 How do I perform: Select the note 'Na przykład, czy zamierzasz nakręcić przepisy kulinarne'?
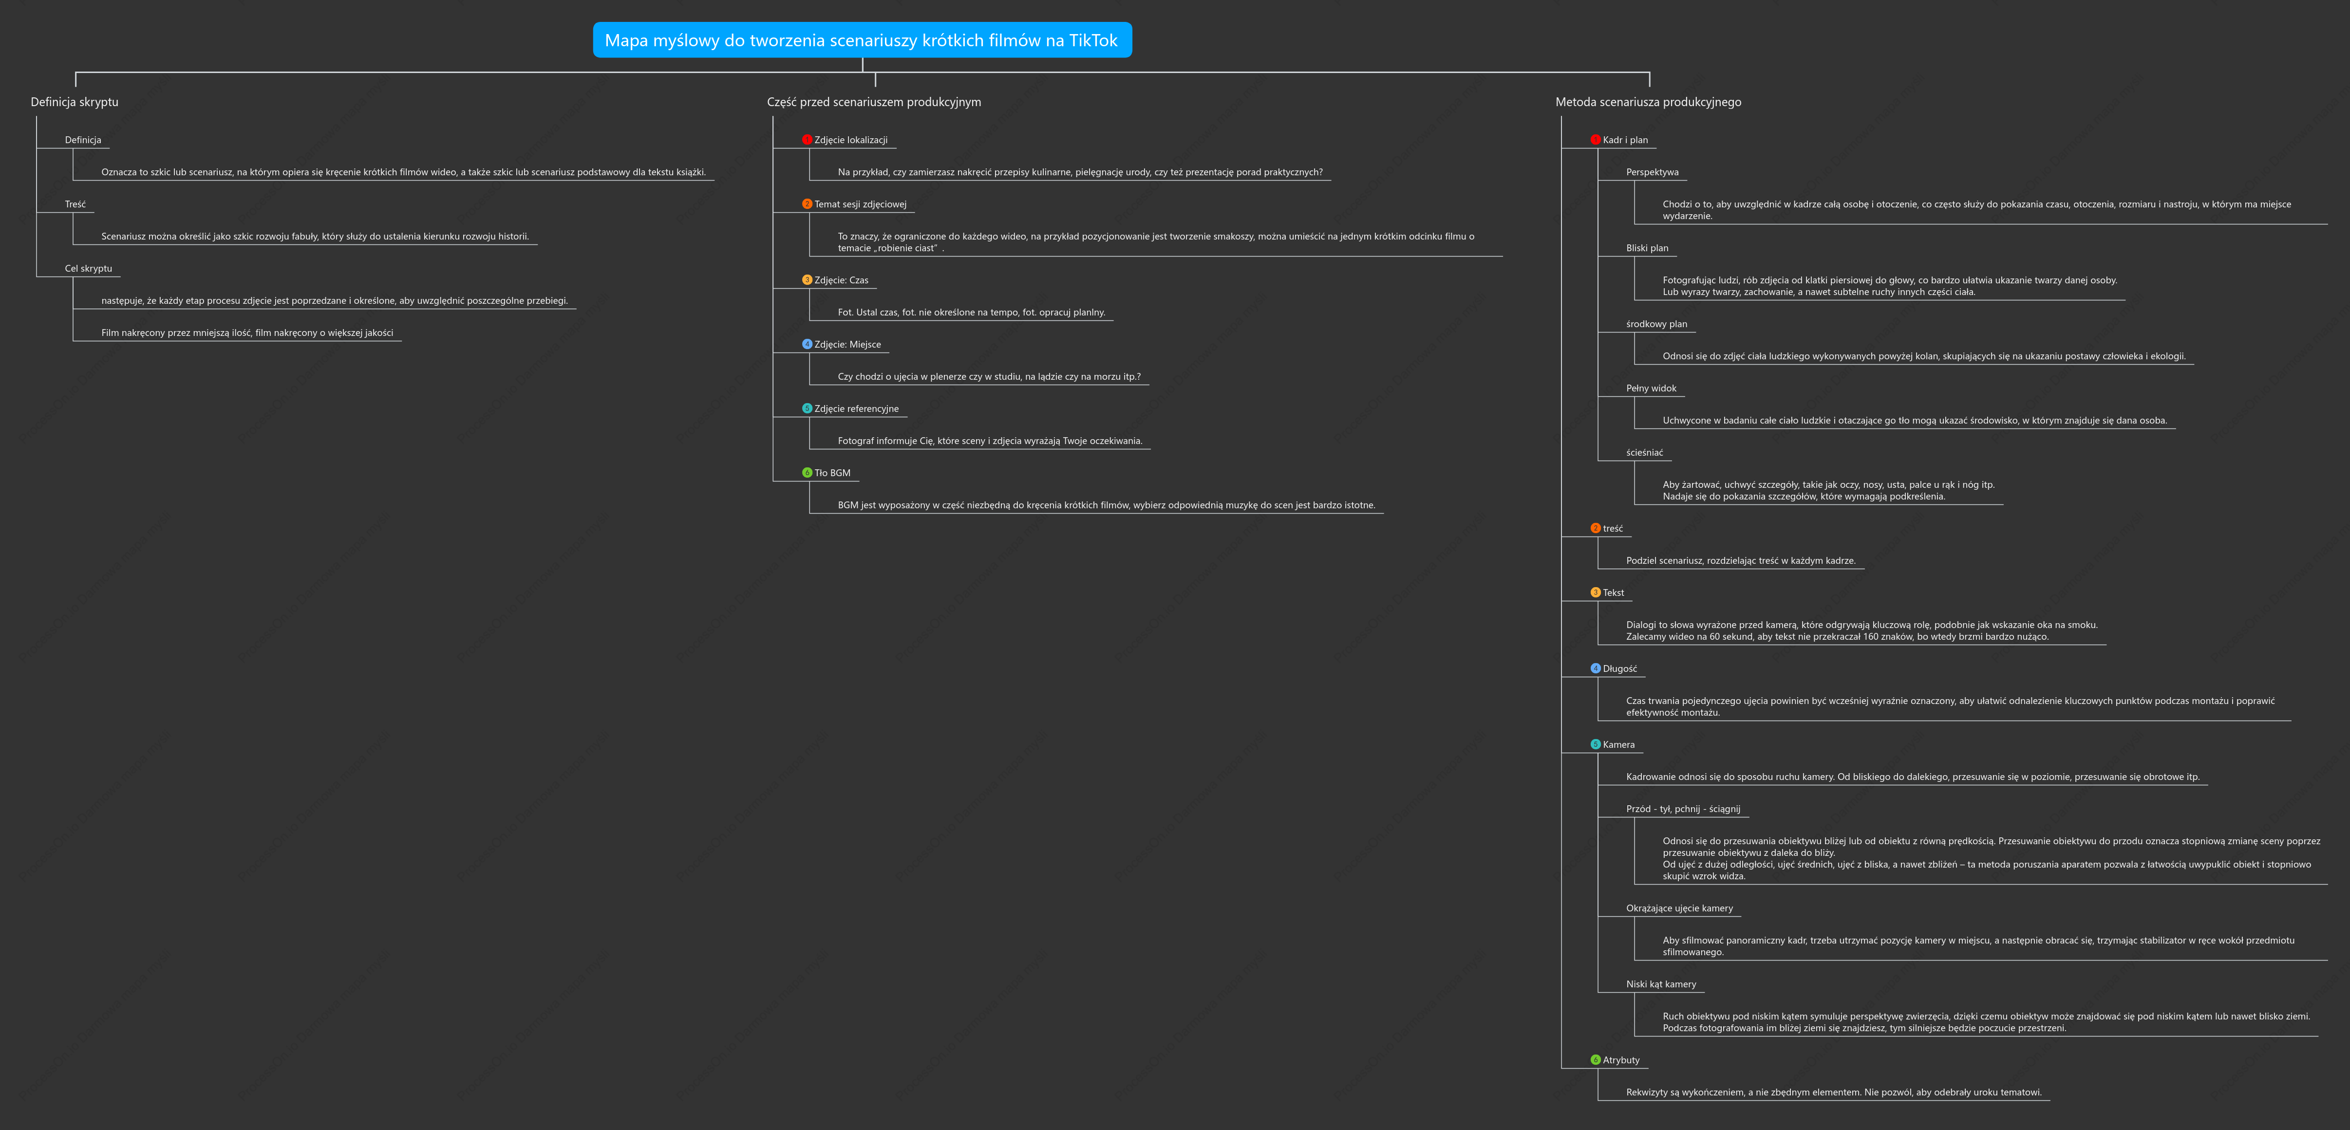(x=1080, y=172)
